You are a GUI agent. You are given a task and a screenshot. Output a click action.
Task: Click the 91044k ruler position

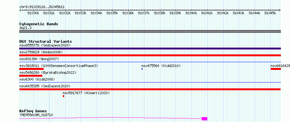(255, 13)
